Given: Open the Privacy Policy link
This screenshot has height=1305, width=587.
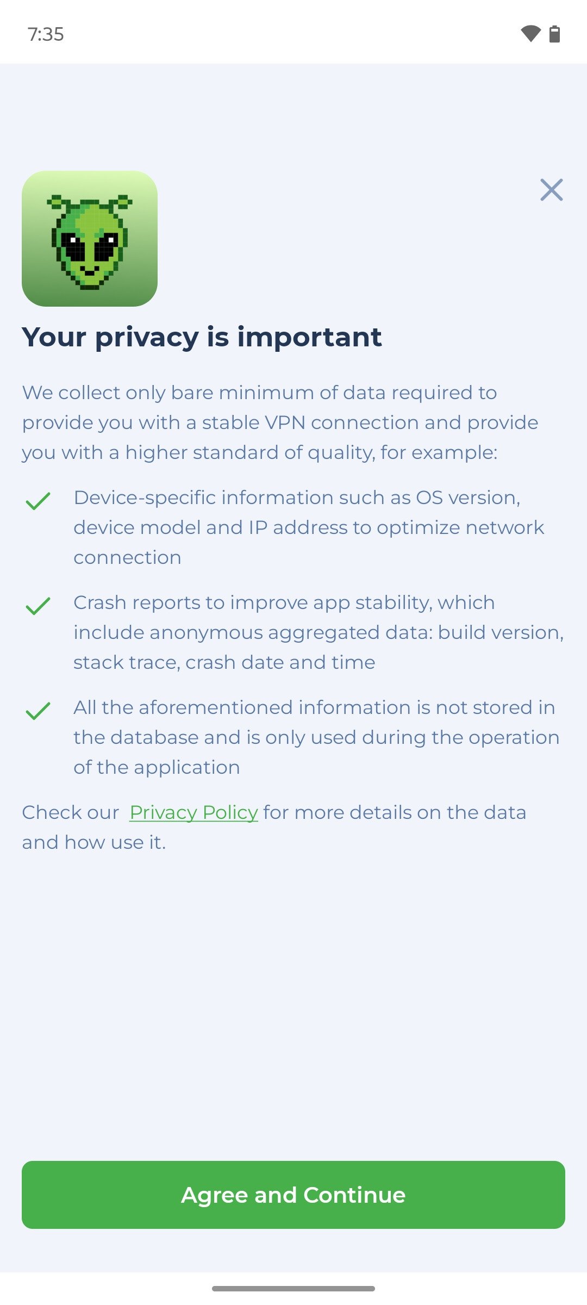Looking at the screenshot, I should [193, 812].
